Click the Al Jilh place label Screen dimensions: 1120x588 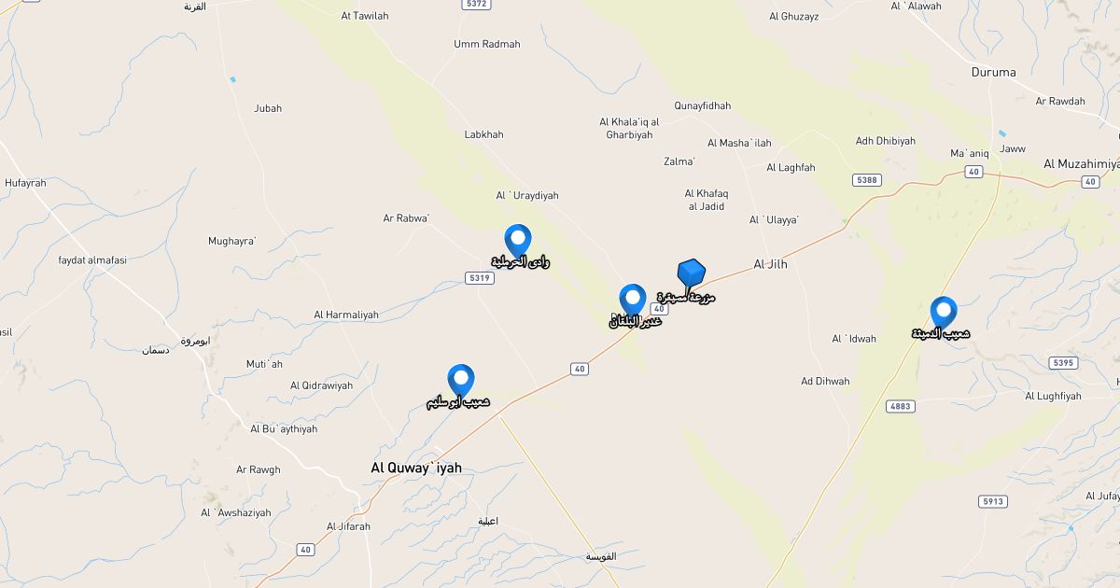coord(770,264)
